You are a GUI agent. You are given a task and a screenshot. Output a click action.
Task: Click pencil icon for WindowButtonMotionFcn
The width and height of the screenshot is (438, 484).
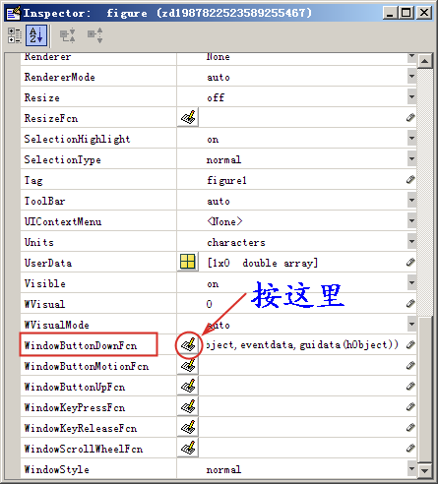[410, 365]
